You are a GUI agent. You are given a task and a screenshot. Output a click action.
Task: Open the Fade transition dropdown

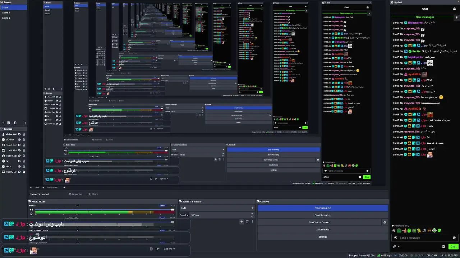(x=217, y=208)
